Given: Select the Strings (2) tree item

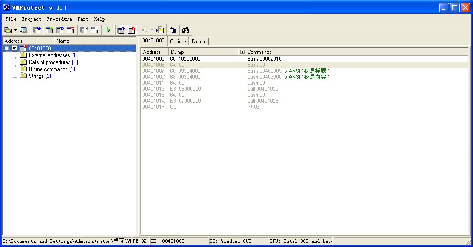Looking at the screenshot, I should coord(40,76).
